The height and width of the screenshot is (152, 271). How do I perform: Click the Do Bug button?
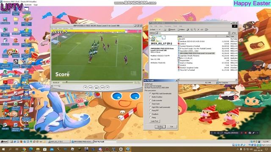point(160,127)
